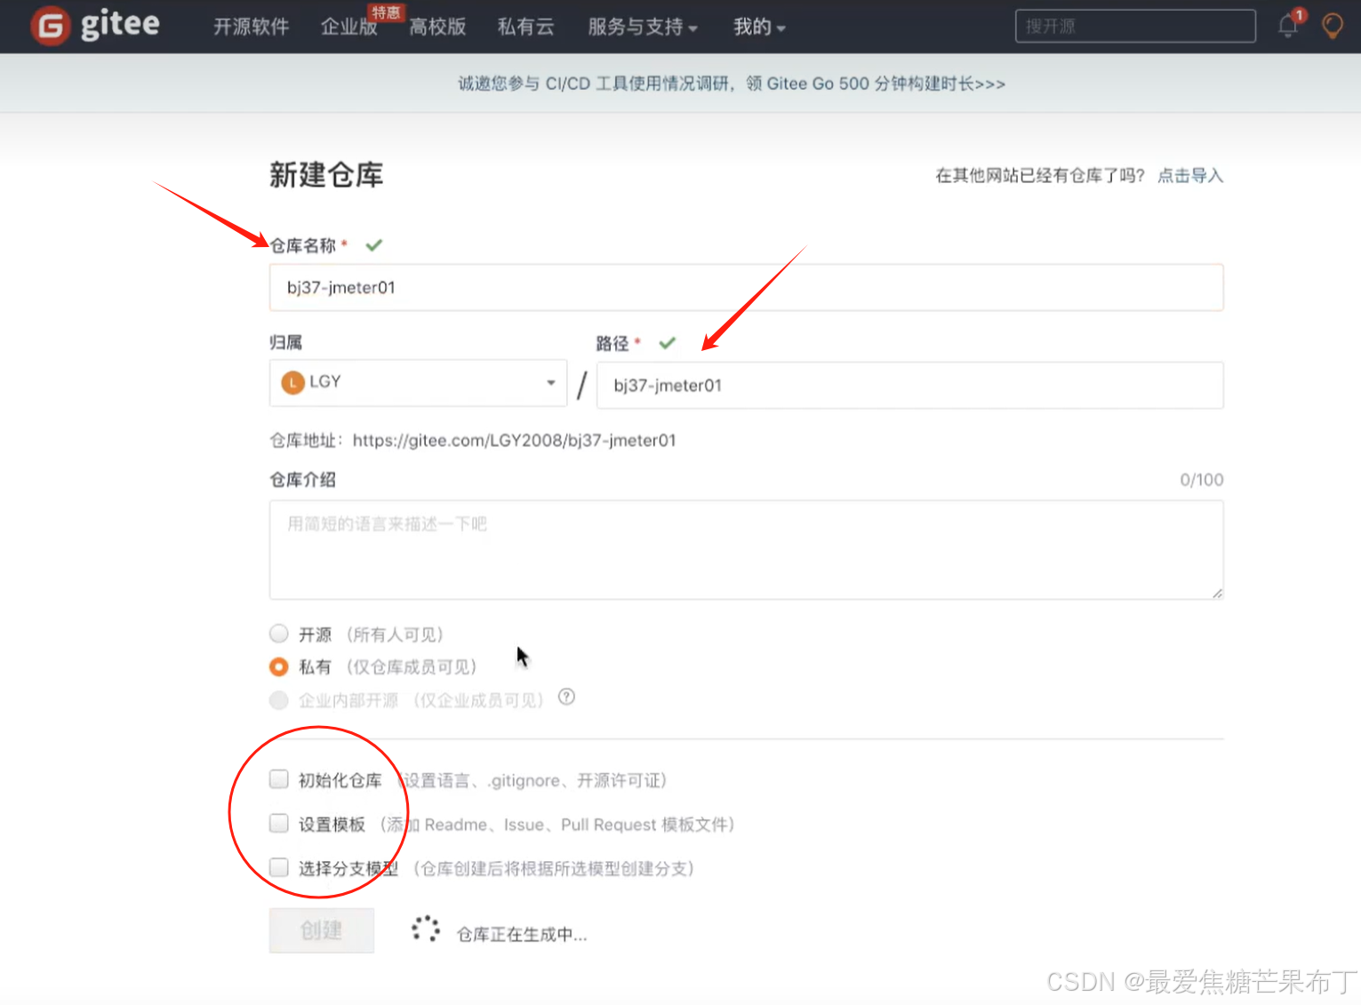Open 私有云 in the top navigation

(525, 28)
